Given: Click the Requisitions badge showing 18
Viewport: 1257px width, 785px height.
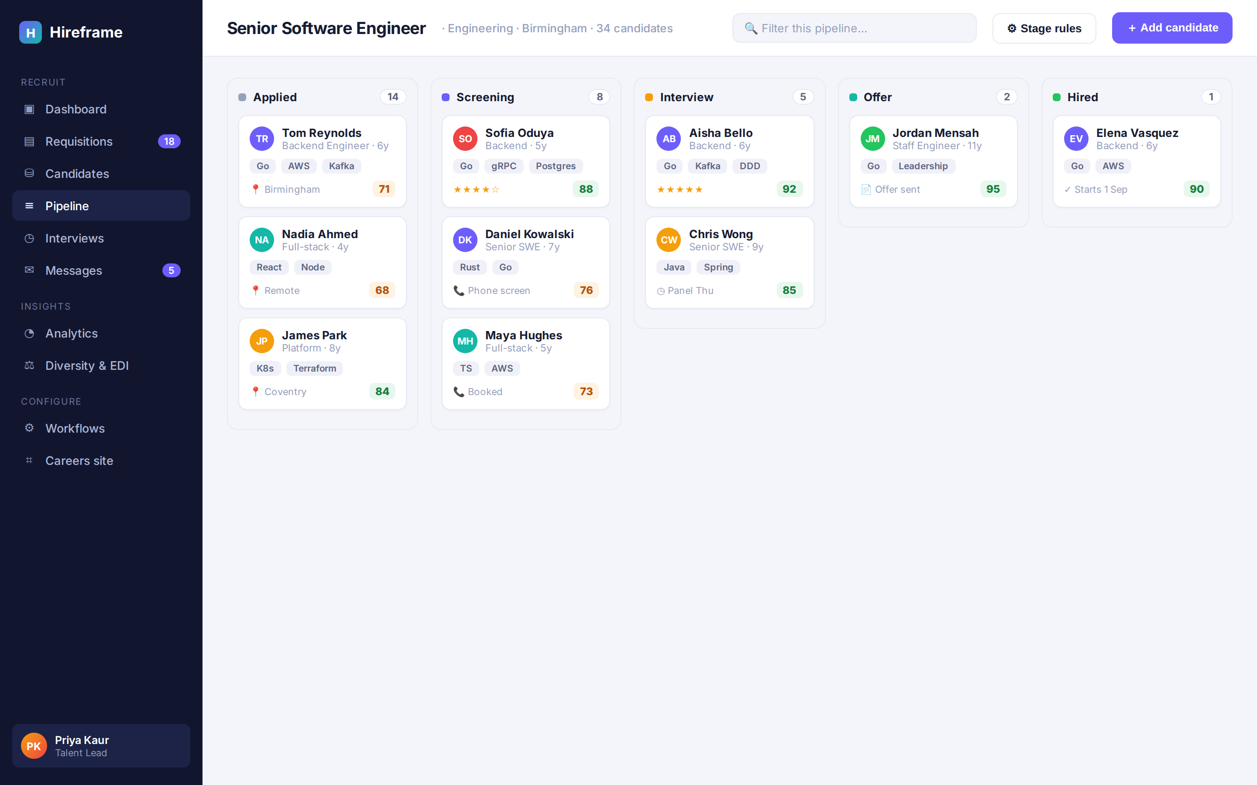Looking at the screenshot, I should [169, 141].
